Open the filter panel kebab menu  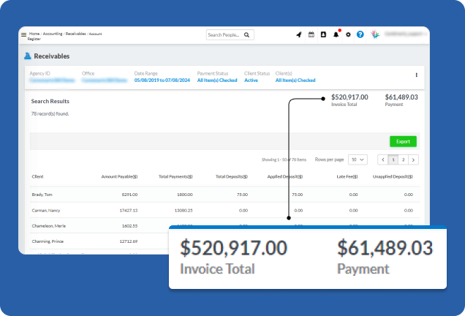(x=417, y=75)
